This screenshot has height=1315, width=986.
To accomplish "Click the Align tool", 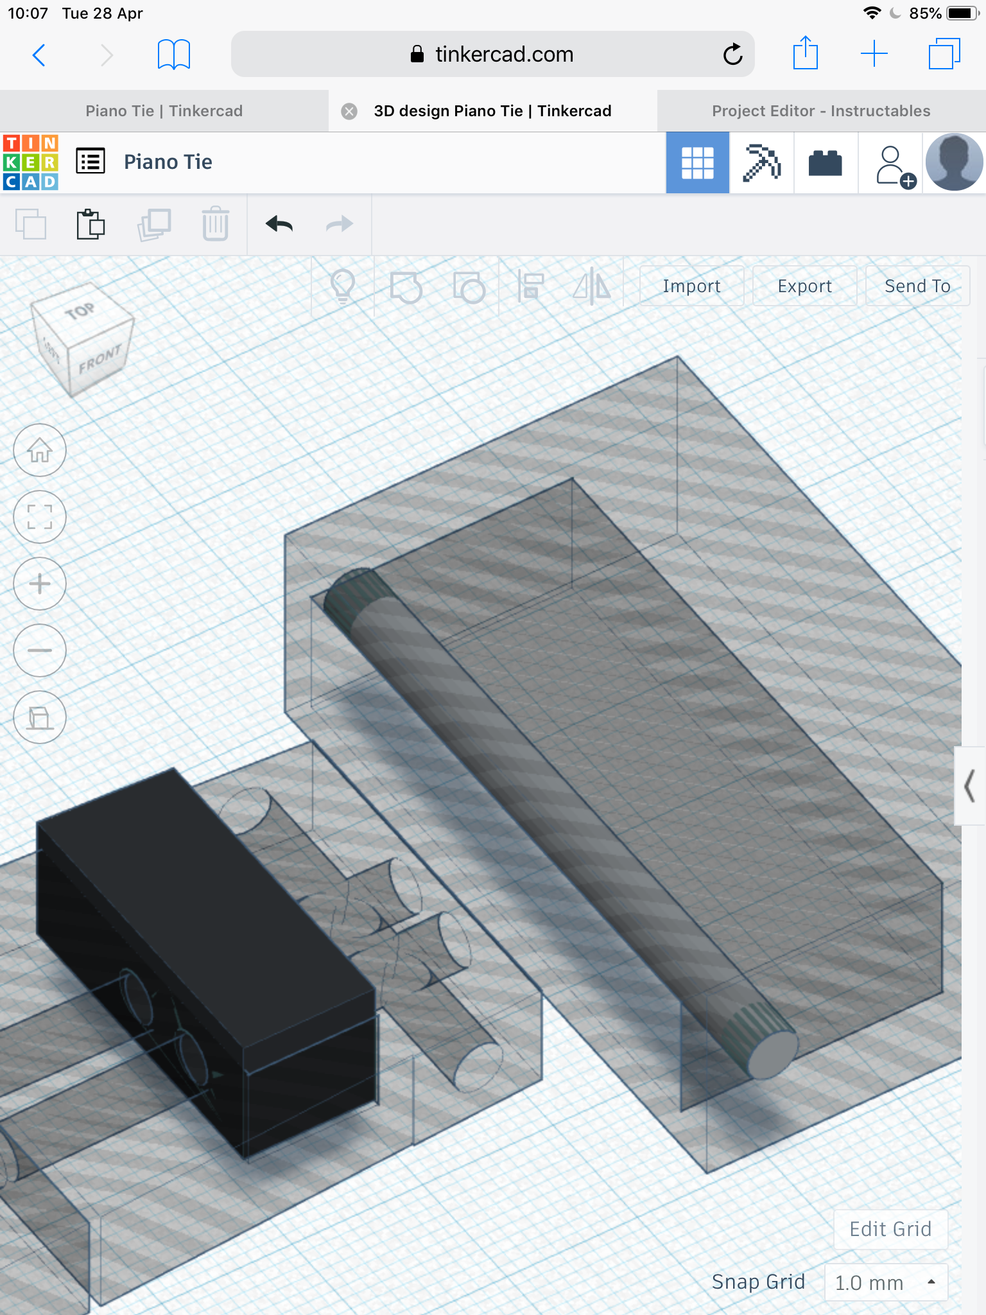I will (x=532, y=286).
